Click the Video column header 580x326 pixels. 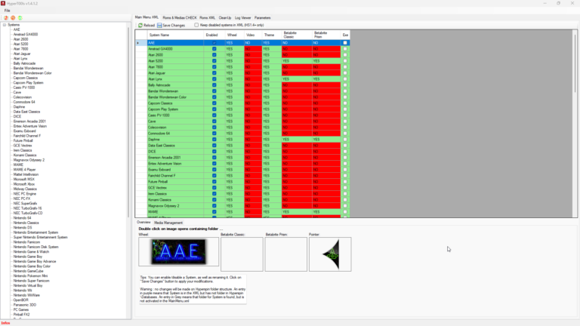(253, 35)
